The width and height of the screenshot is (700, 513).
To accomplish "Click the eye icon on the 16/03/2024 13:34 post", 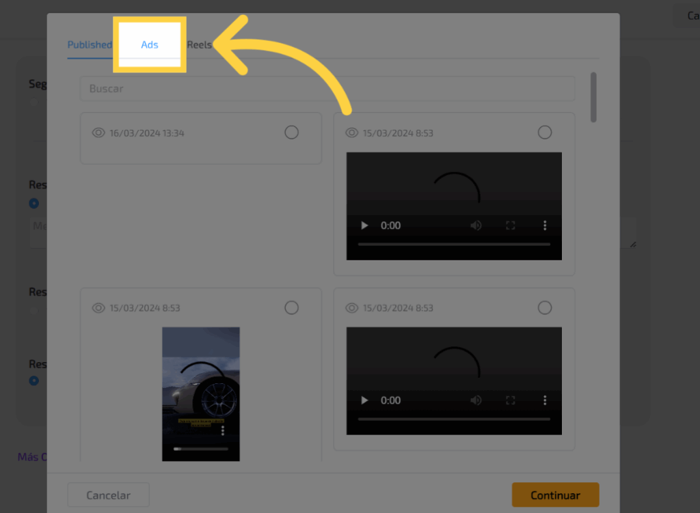I will pos(98,133).
